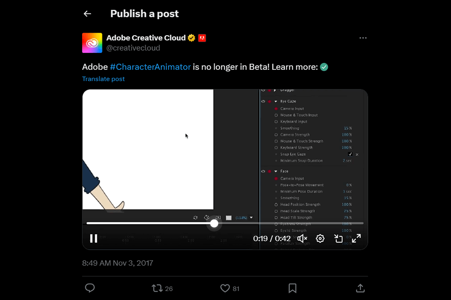
Task: Click the Translate post link
Action: pos(103,79)
